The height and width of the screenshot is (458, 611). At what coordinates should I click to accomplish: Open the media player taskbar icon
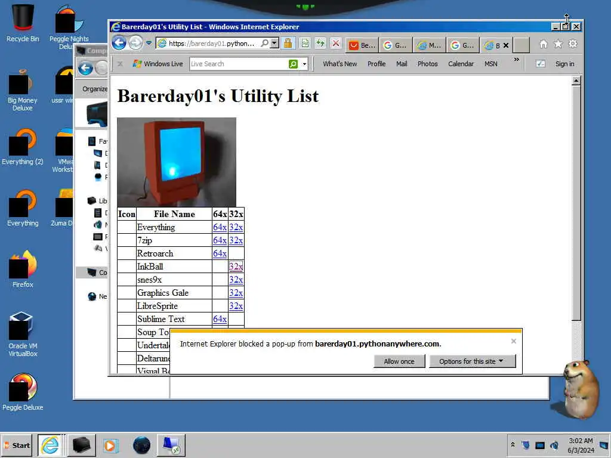pos(110,445)
